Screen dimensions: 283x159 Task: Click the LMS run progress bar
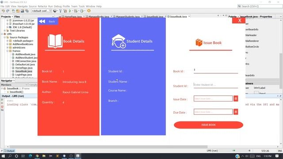(x=233, y=151)
